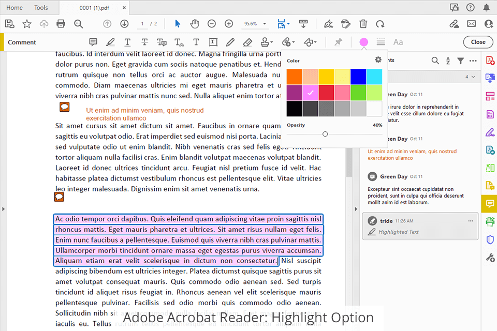Collapse the page 4 comments group

(x=474, y=77)
